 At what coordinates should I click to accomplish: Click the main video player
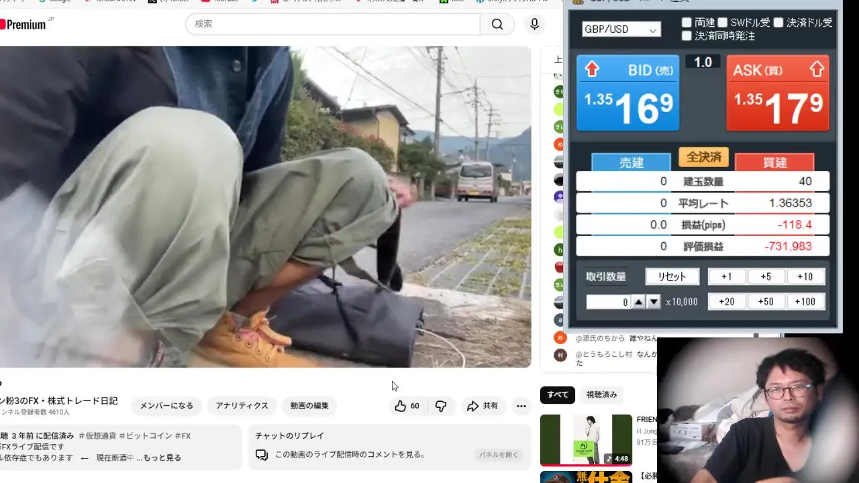tap(265, 207)
